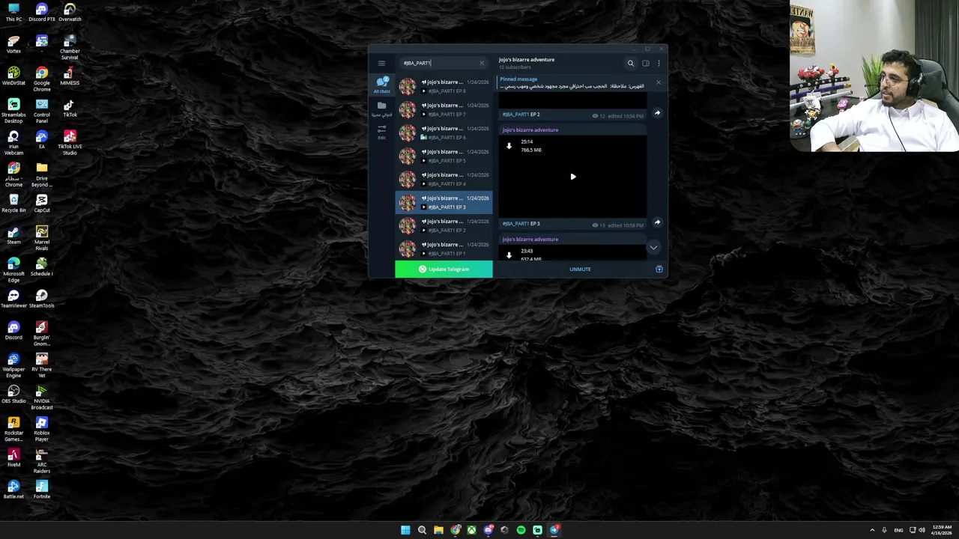This screenshot has height=539, width=959.
Task: Open the Windows Start menu
Action: [x=405, y=530]
